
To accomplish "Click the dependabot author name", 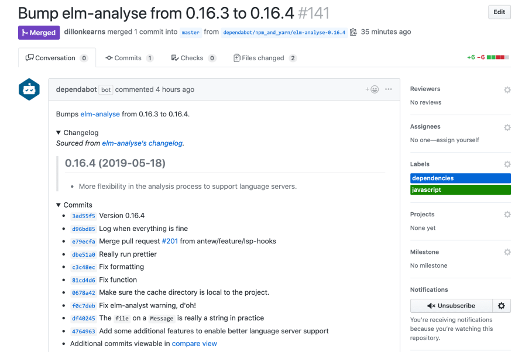I will click(x=76, y=89).
